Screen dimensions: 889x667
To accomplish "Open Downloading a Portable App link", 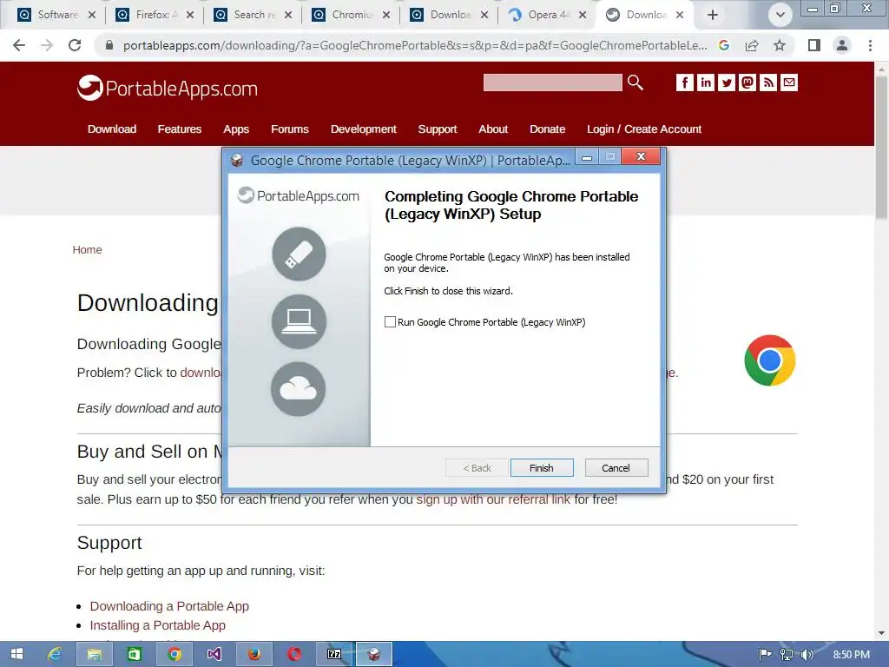I will pos(169,606).
